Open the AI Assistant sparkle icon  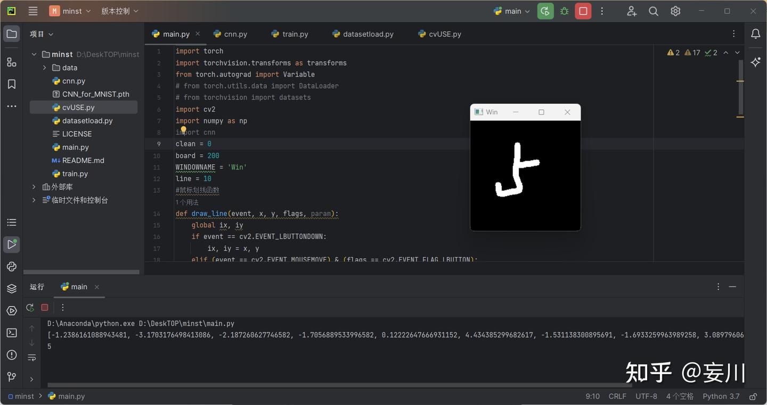click(755, 62)
